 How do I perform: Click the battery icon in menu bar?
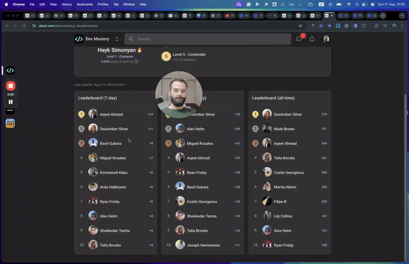339,4
